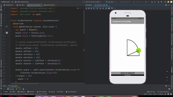Click the 2 spaces indent setting
173x97 pixels.
161,94
